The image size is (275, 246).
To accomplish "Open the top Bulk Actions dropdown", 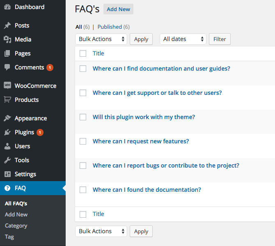I will point(101,39).
